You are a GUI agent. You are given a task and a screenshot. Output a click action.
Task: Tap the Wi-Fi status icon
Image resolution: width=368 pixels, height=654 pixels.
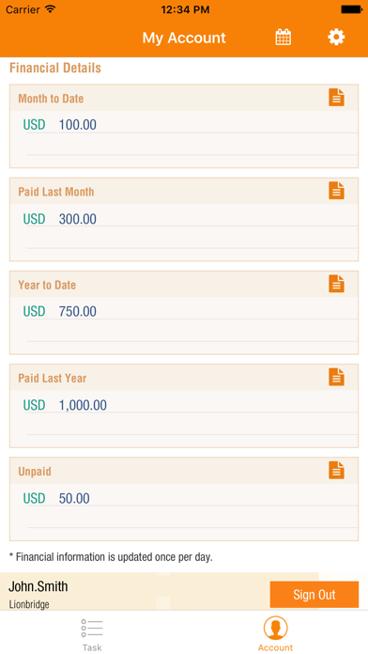pos(51,8)
